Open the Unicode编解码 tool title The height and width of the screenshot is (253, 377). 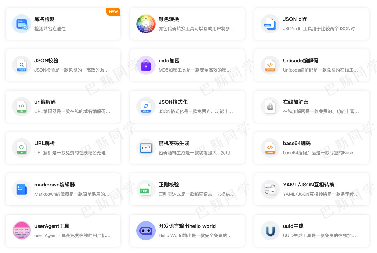tap(301, 60)
